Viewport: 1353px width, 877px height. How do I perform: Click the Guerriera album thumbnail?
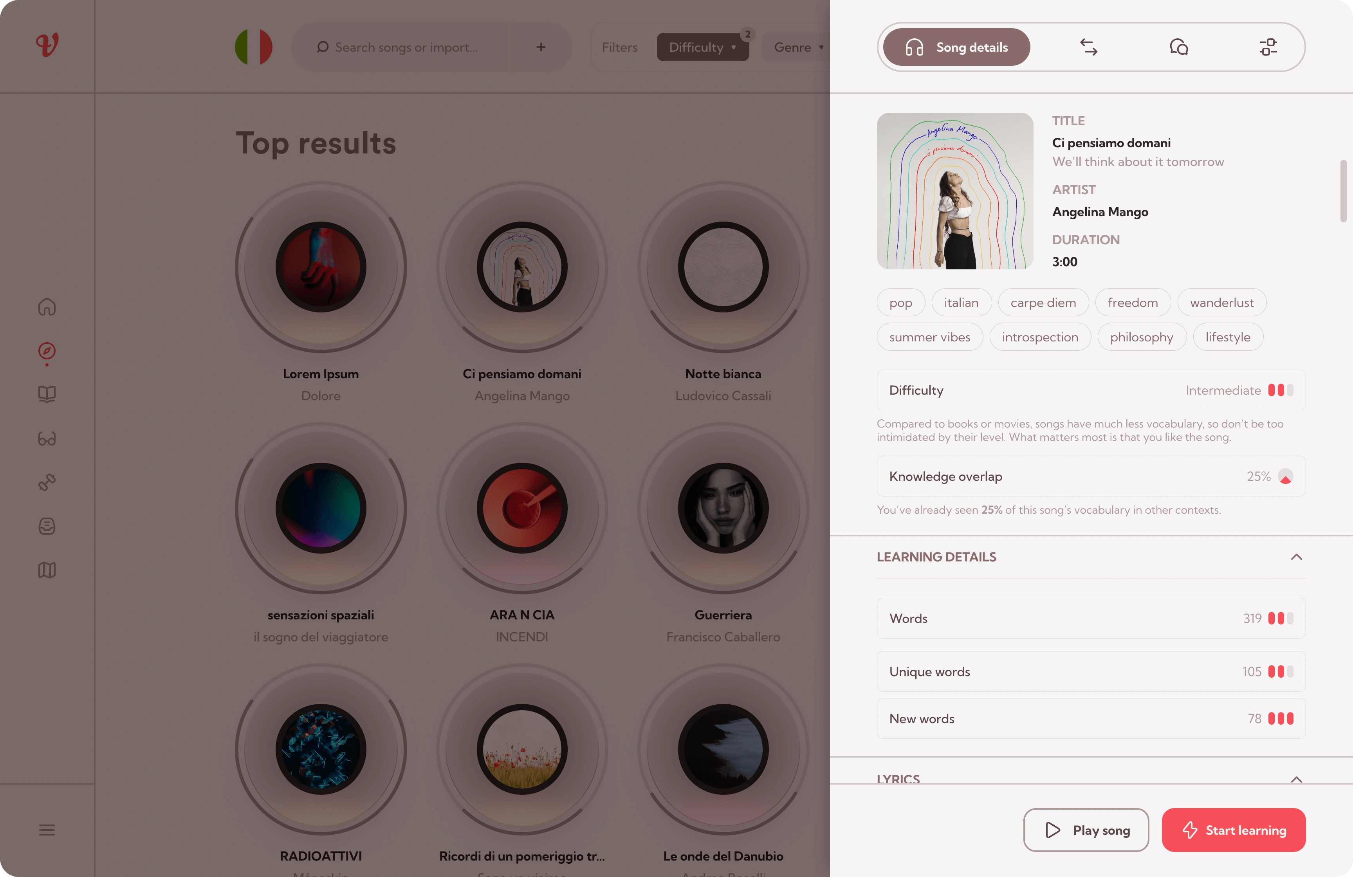(x=722, y=508)
